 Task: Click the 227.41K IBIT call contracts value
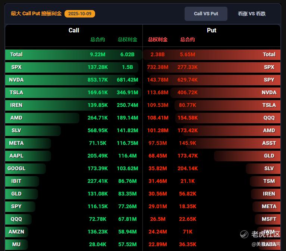point(98,181)
